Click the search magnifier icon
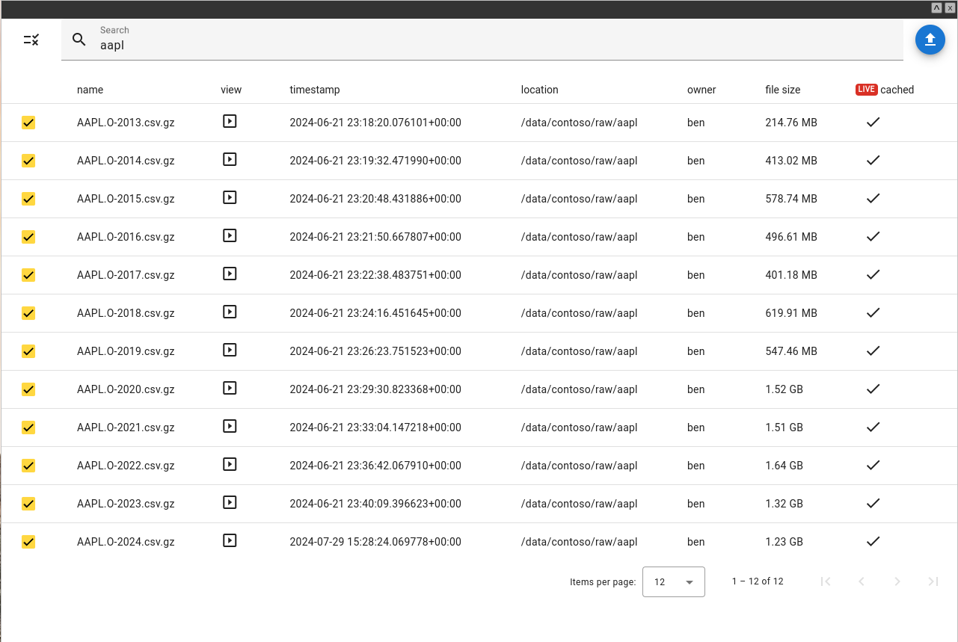 79,40
